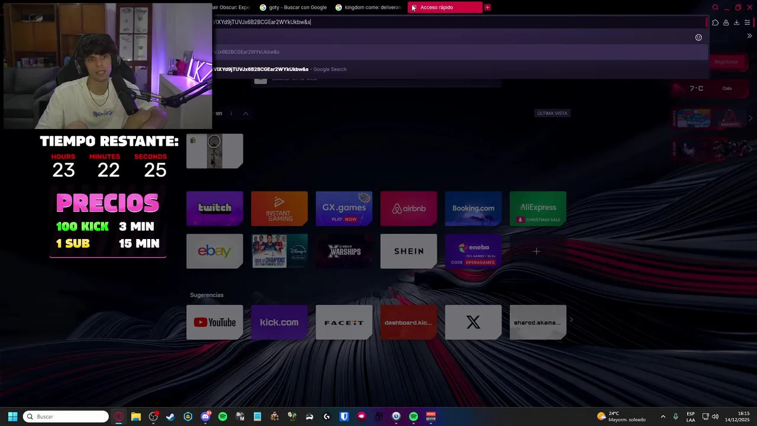Open the Windows Start menu

coord(12,417)
